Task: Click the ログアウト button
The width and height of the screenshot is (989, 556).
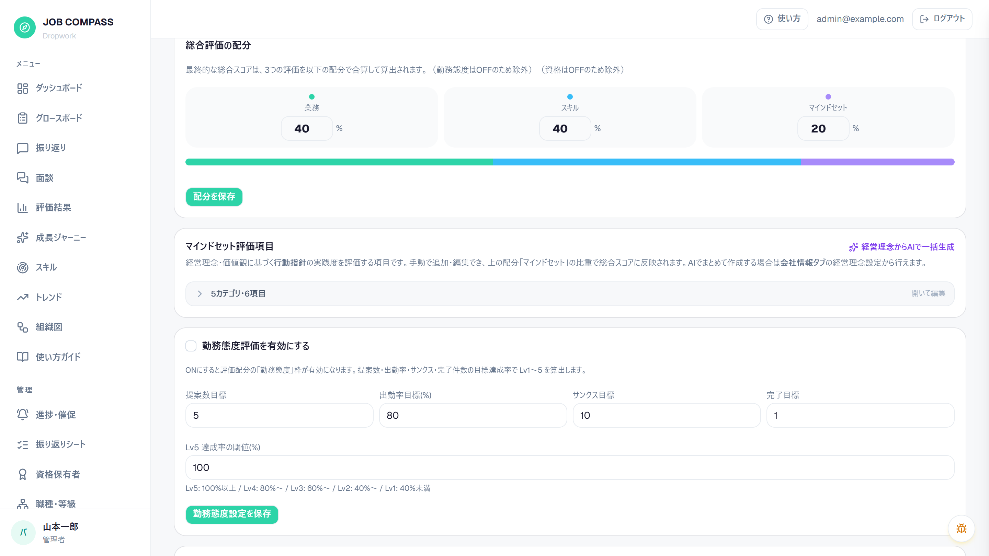Action: pos(942,19)
